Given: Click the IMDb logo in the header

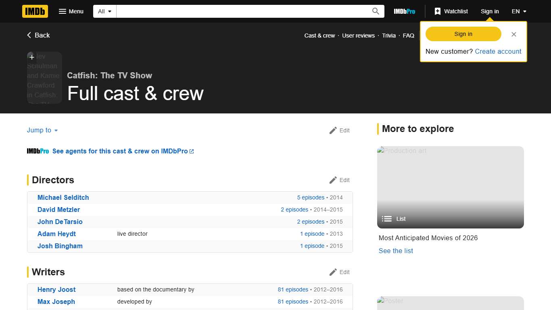Looking at the screenshot, I should (35, 11).
